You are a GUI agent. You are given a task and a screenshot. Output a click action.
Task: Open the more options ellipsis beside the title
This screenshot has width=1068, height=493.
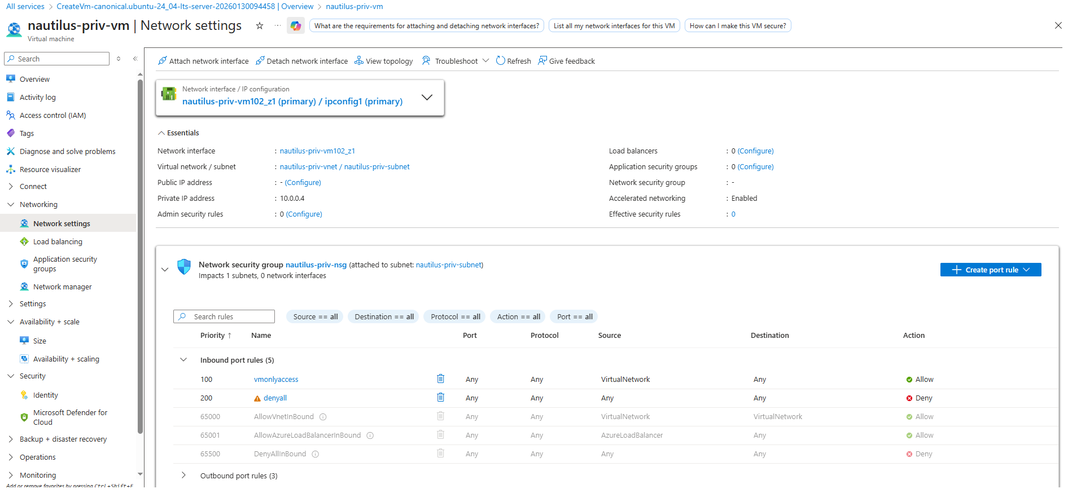(278, 25)
